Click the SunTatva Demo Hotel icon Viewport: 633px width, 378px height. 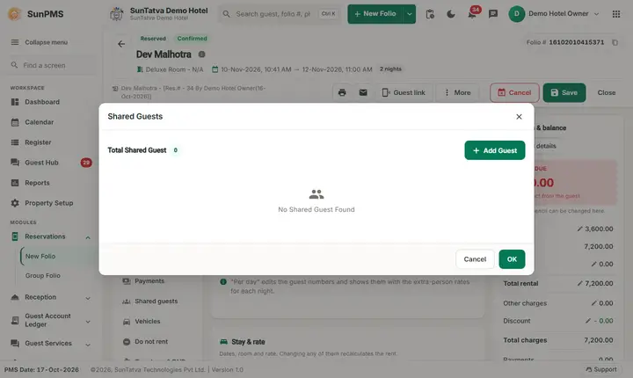point(117,14)
